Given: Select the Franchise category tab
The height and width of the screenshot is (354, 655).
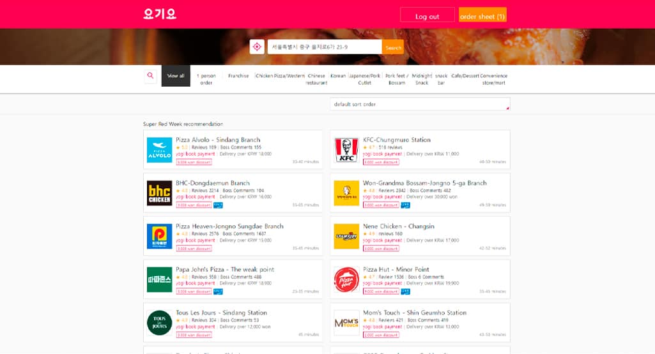Looking at the screenshot, I should coord(238,76).
